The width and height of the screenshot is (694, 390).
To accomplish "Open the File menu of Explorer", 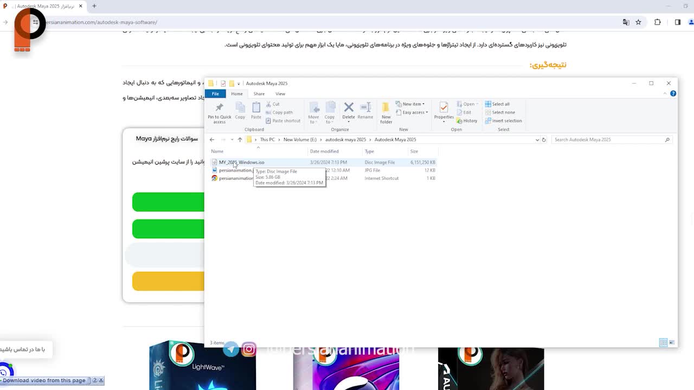I will coord(215,94).
